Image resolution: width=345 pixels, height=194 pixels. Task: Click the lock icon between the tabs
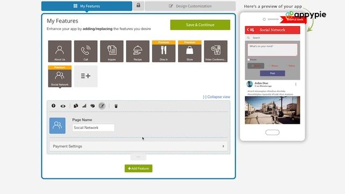[x=139, y=5]
